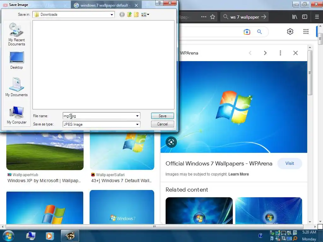The image size is (323, 242).
Task: Click the taskbar clock 5:20 AM
Action: pos(309,232)
